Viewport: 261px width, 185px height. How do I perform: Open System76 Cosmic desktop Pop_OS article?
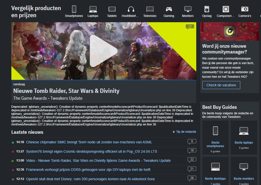(92, 151)
